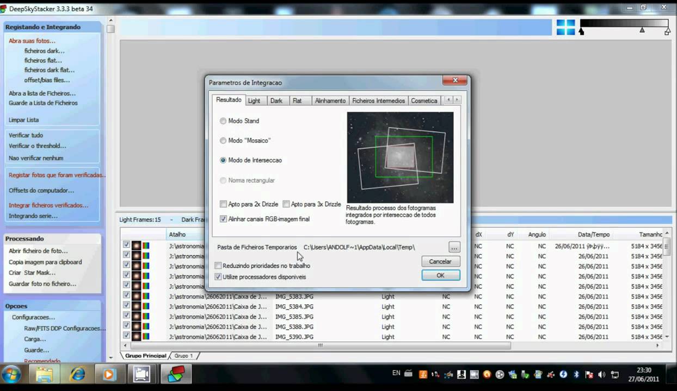
Task: Click Nao verificar nenhum
Action: click(x=36, y=158)
